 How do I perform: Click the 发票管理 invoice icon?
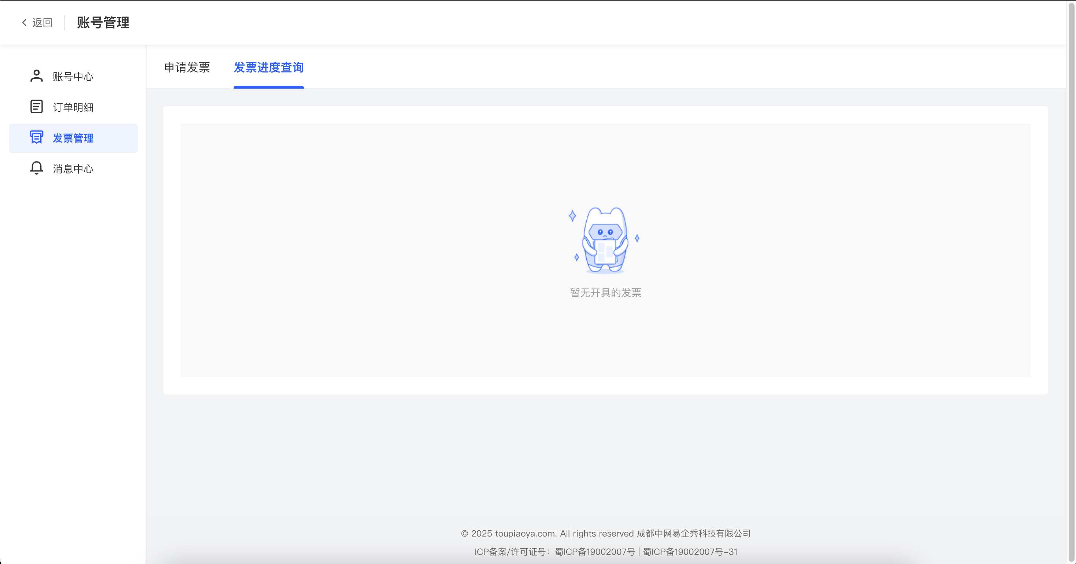pos(36,137)
